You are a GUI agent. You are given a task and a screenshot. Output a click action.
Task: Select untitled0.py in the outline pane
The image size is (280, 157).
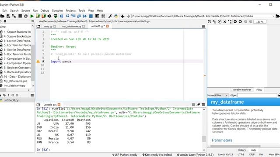pos(11,100)
